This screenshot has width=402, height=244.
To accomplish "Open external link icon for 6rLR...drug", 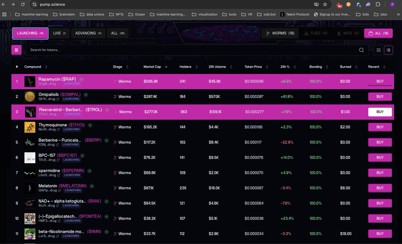I will point(58,205).
